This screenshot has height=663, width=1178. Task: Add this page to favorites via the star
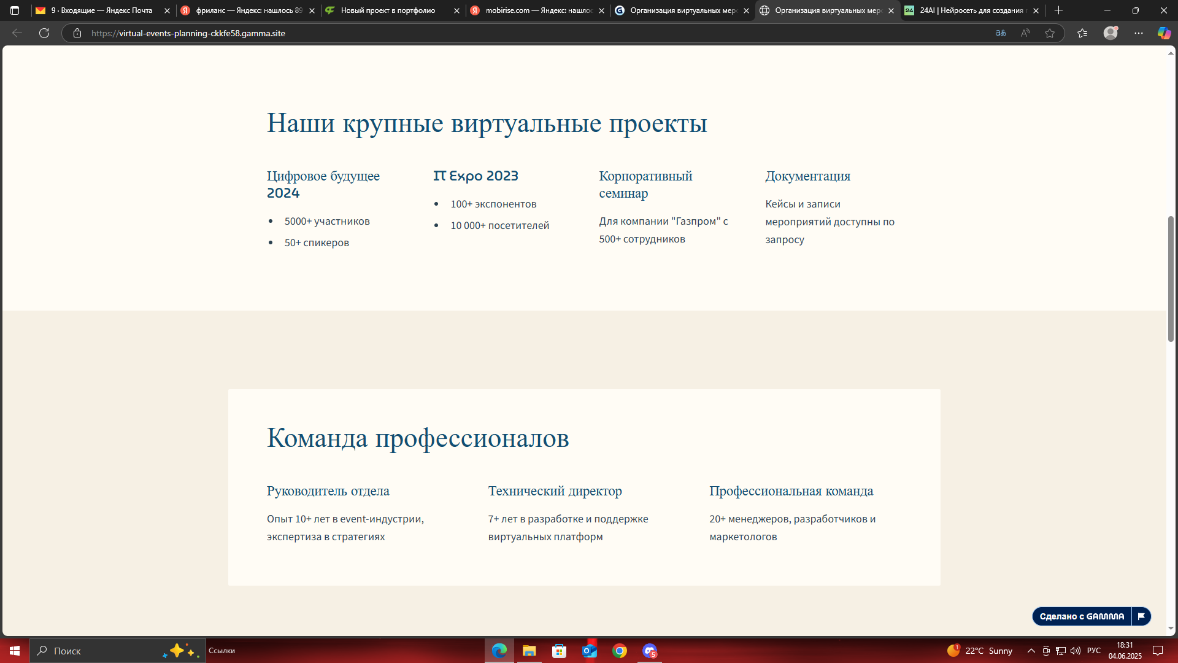pos(1050,33)
